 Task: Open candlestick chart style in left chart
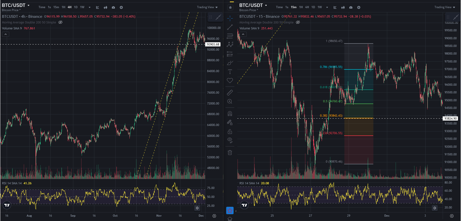click(x=105, y=7)
